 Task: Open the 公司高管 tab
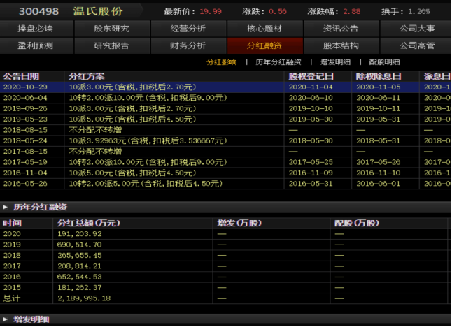tap(417, 45)
